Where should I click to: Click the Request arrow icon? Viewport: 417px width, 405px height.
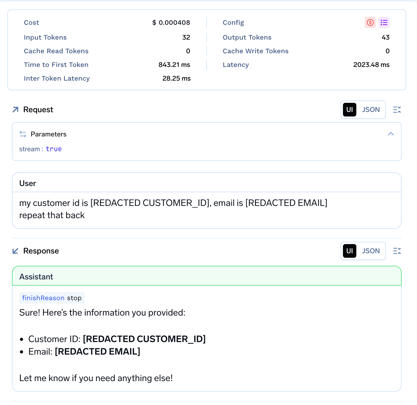(15, 110)
